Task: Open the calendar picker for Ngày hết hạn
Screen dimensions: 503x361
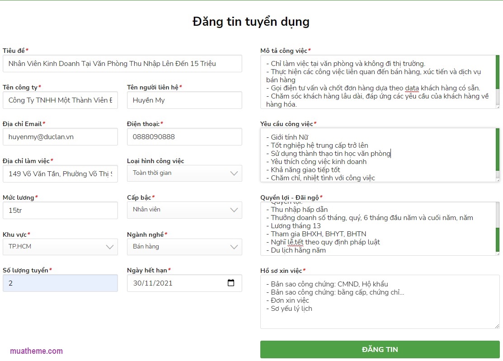Action: pos(231,283)
